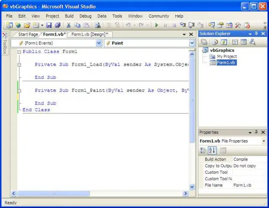
Task: Select Form1.vb in Solution Explorer
Action: (x=227, y=62)
